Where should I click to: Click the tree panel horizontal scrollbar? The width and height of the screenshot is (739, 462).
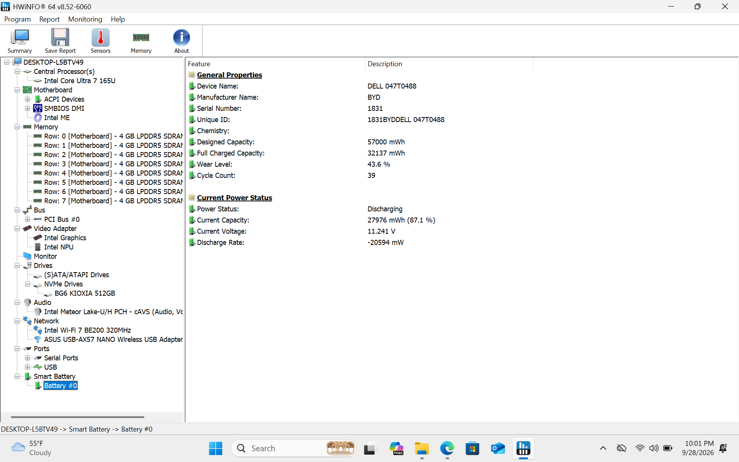pyautogui.click(x=77, y=417)
